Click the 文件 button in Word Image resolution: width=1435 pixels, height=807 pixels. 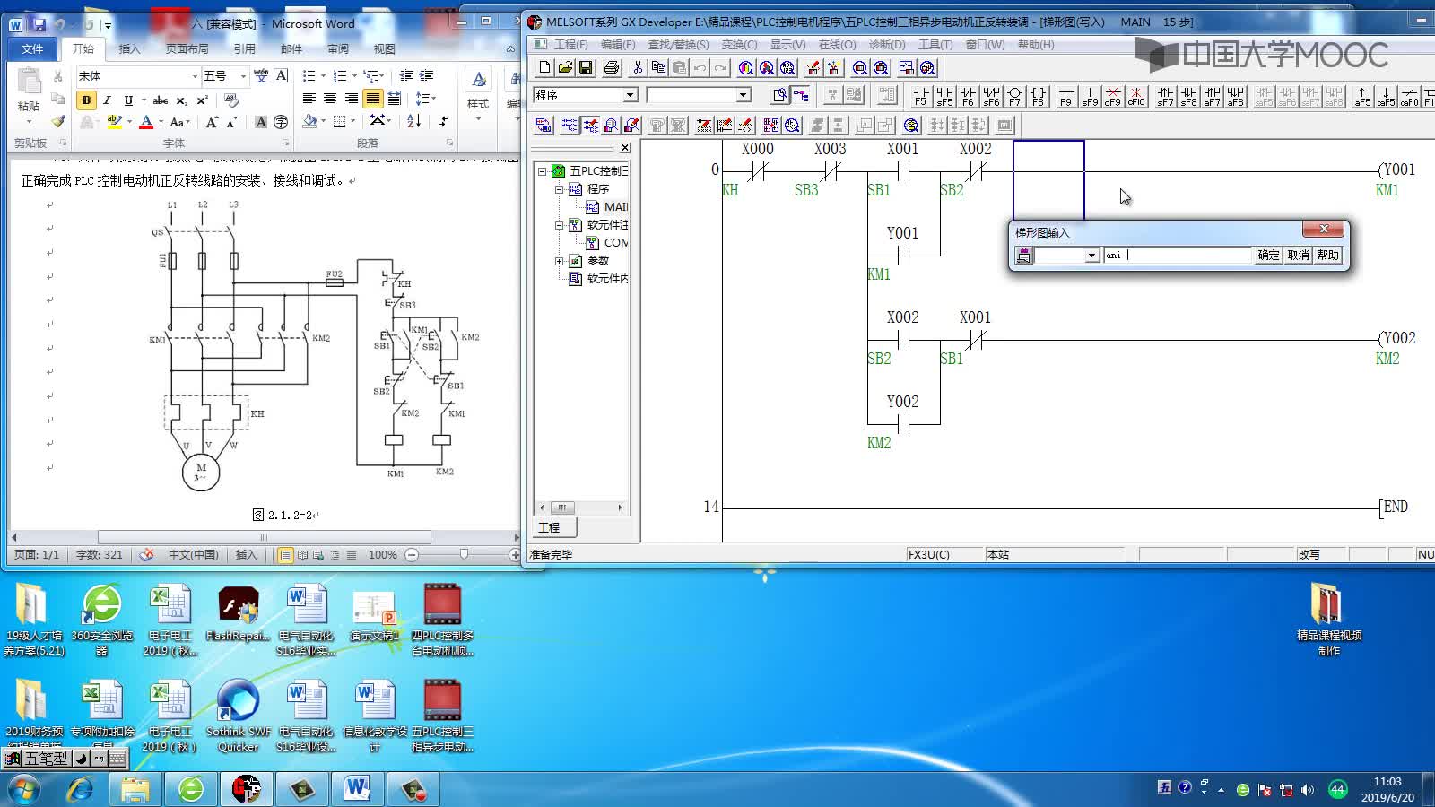32,48
